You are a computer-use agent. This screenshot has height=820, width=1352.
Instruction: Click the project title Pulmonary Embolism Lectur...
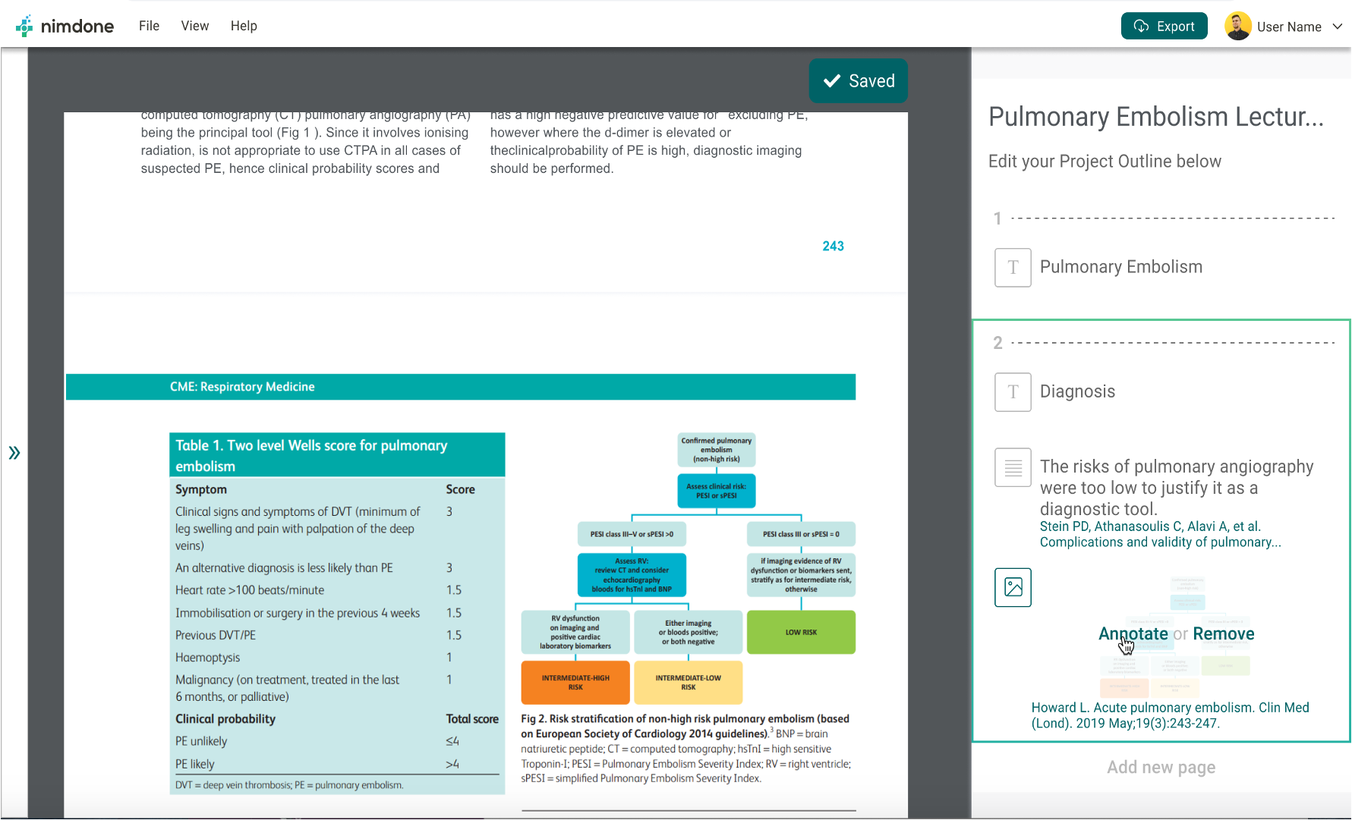1155,117
